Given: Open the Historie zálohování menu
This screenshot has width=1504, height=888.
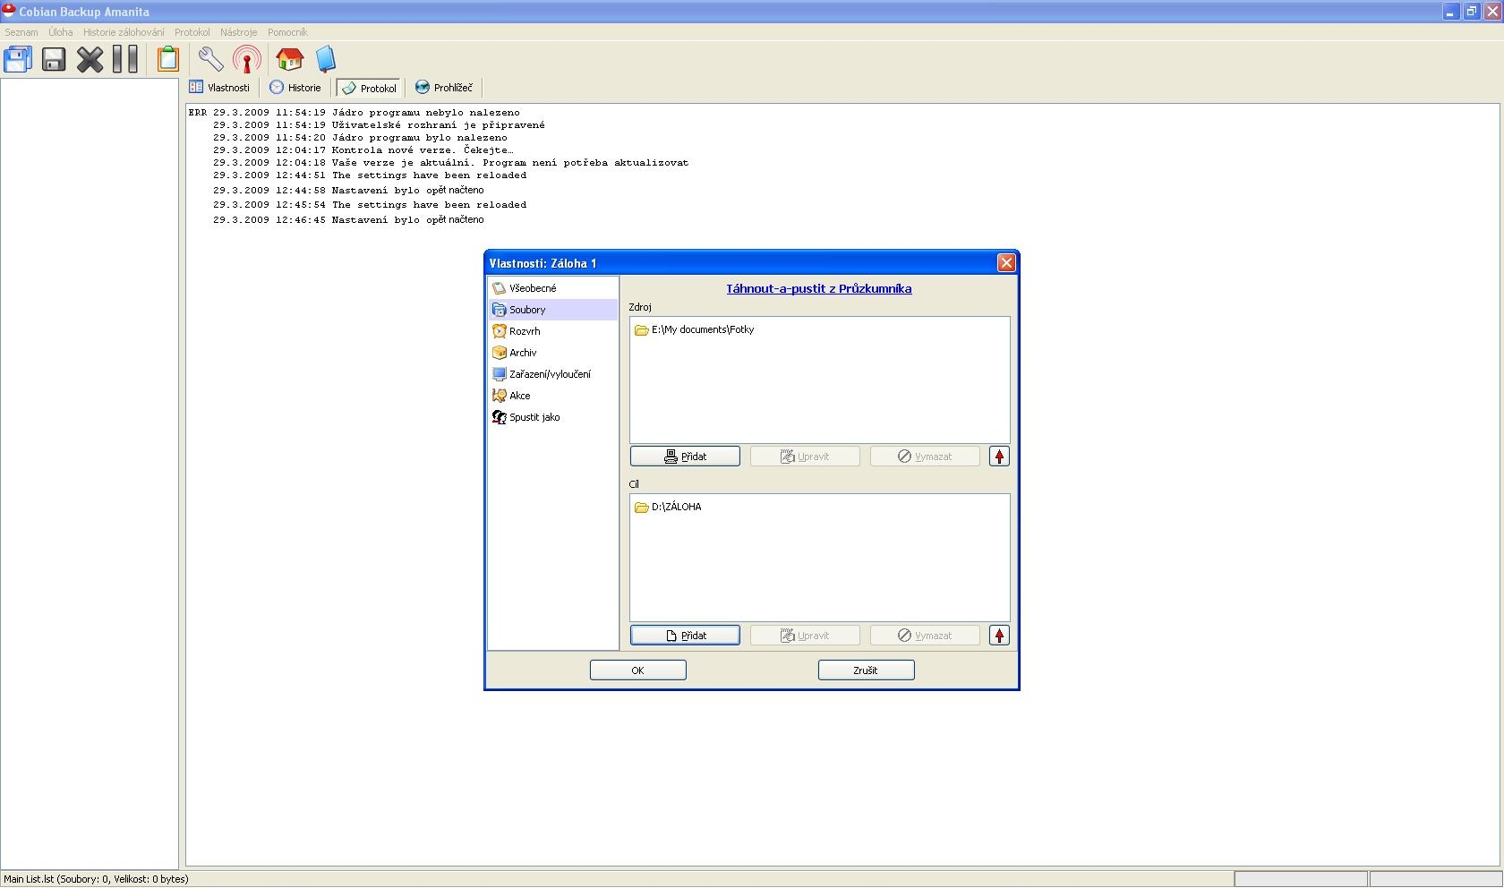Looking at the screenshot, I should click(x=124, y=32).
